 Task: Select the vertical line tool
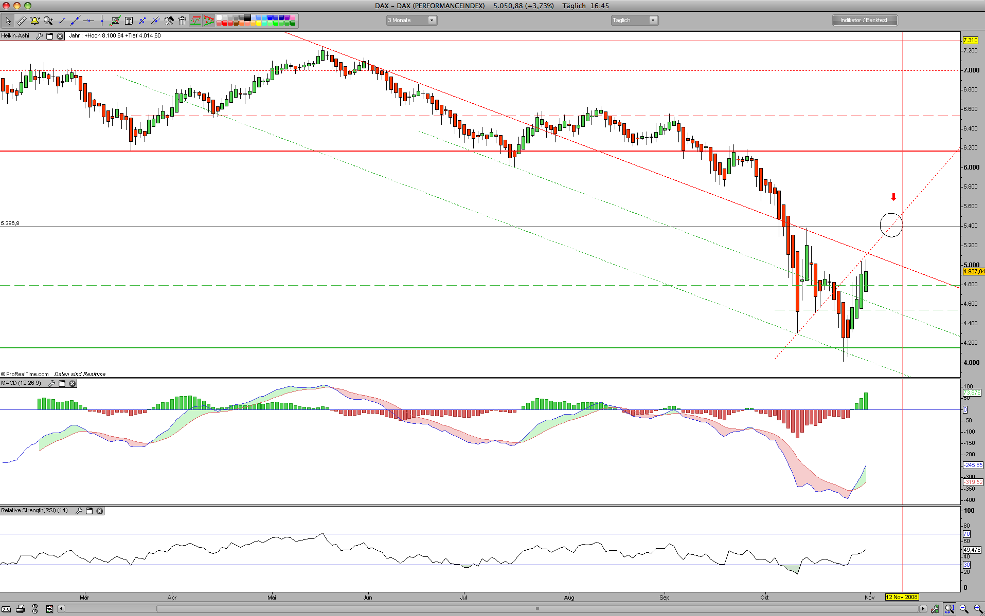(102, 21)
